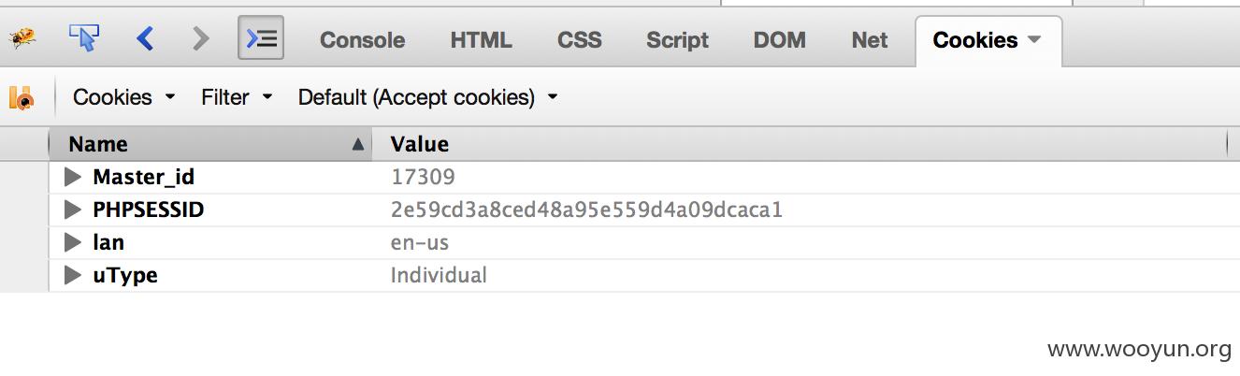Open the Cookies toolbar menu
Viewport: 1240px width, 376px height.
coord(123,97)
